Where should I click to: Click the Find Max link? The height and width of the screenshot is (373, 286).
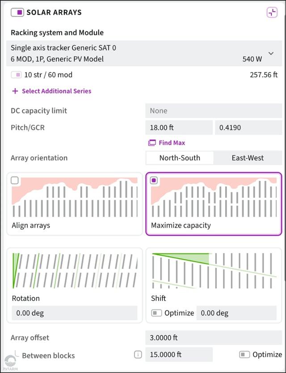(172, 143)
